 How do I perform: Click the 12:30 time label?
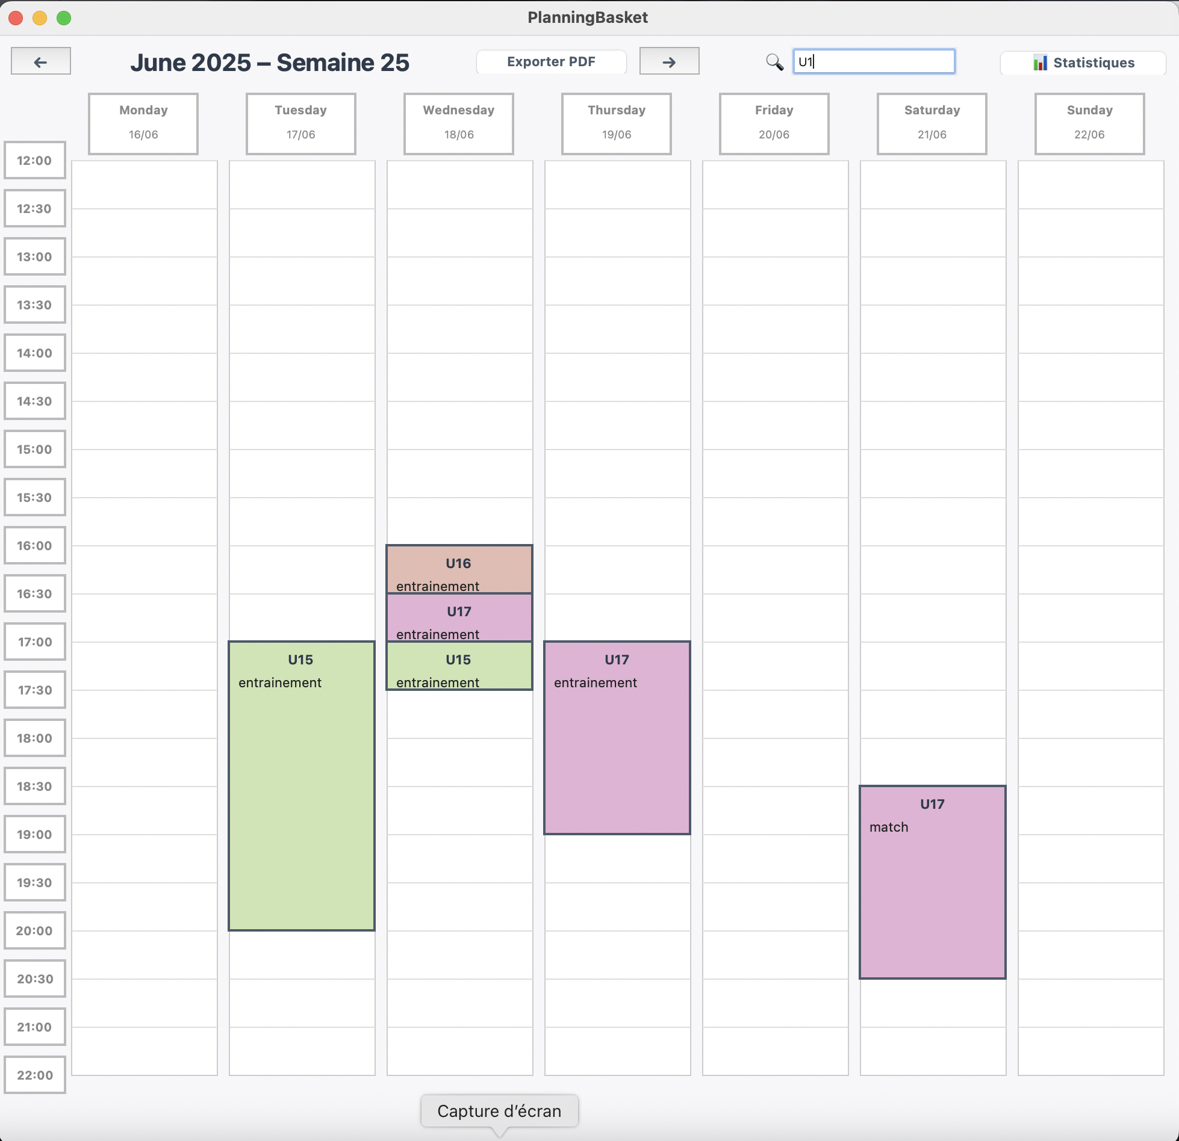click(35, 208)
